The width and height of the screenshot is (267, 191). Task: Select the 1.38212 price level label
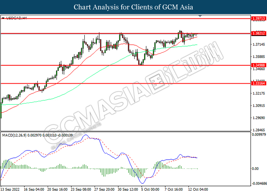pos(259,33)
